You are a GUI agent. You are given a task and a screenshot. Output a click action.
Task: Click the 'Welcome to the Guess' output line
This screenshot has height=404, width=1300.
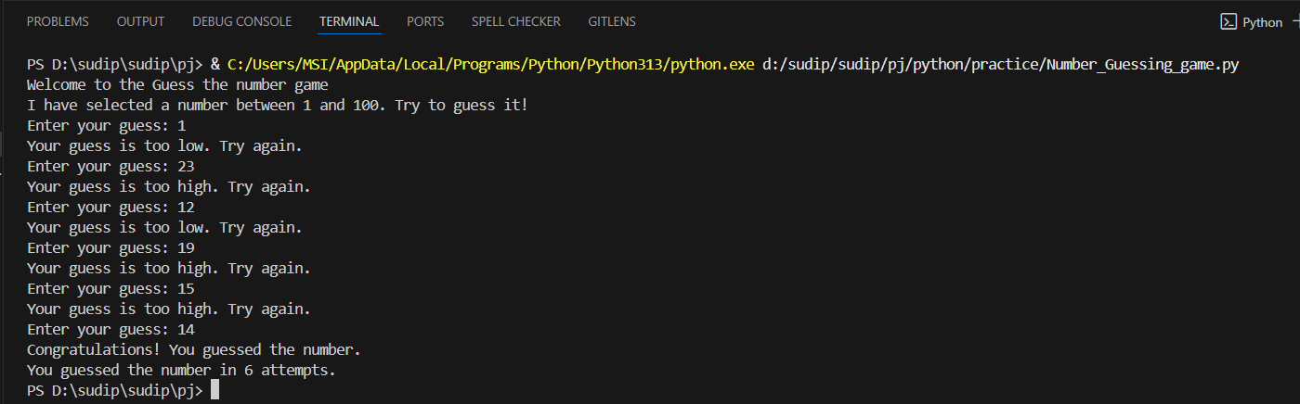[176, 85]
